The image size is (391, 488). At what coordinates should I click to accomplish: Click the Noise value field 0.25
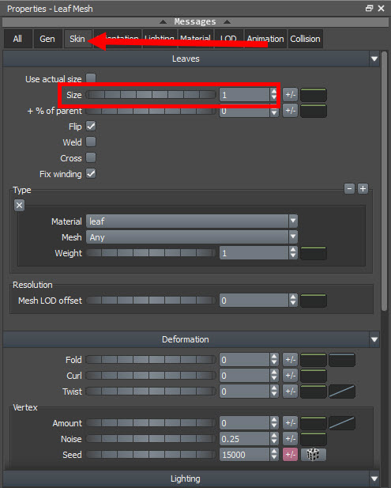click(245, 439)
